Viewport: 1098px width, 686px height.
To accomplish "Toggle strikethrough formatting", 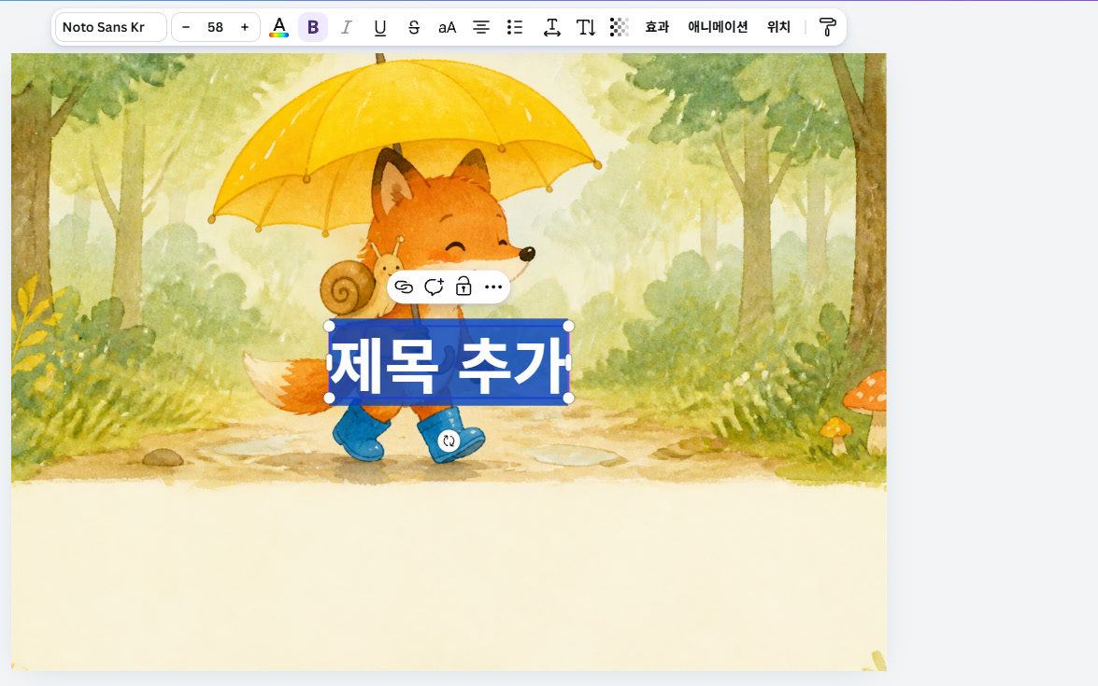I will pyautogui.click(x=413, y=27).
